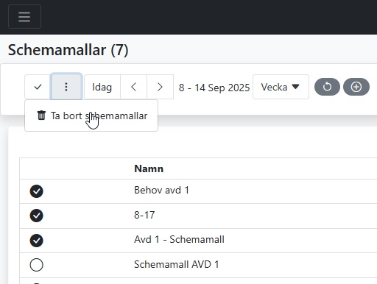Click the 8 - 14 Sep 2025 date range
Viewport: 377px width, 284px height.
[214, 88]
